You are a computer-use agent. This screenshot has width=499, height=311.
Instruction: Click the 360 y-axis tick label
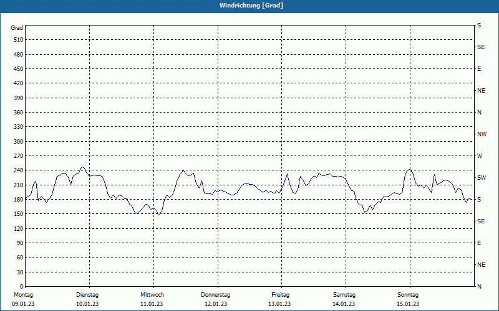click(x=18, y=113)
